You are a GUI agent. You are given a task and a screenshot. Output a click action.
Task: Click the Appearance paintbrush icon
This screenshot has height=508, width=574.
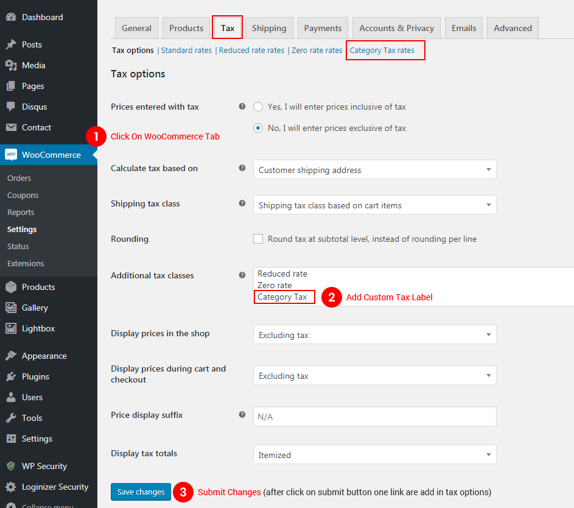[x=11, y=356]
